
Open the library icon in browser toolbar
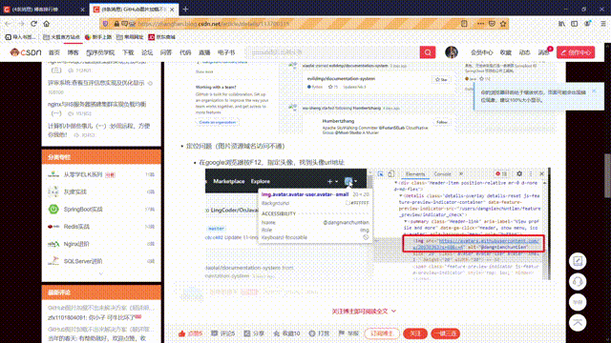click(x=561, y=24)
